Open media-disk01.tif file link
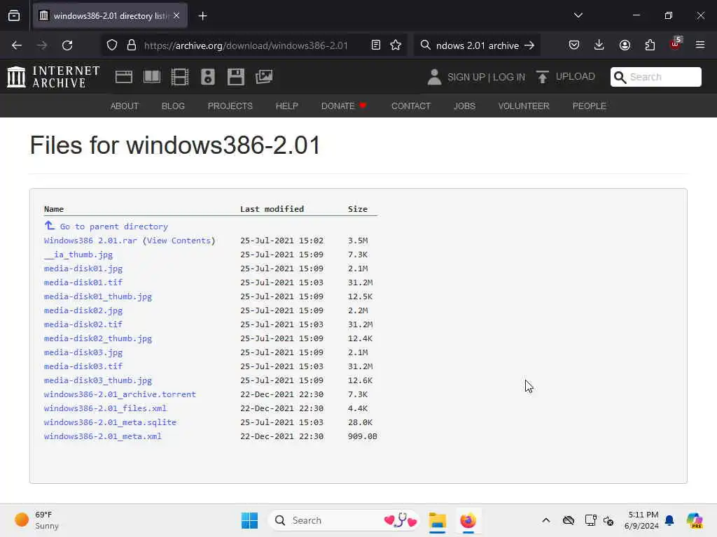The height and width of the screenshot is (537, 717). point(83,282)
